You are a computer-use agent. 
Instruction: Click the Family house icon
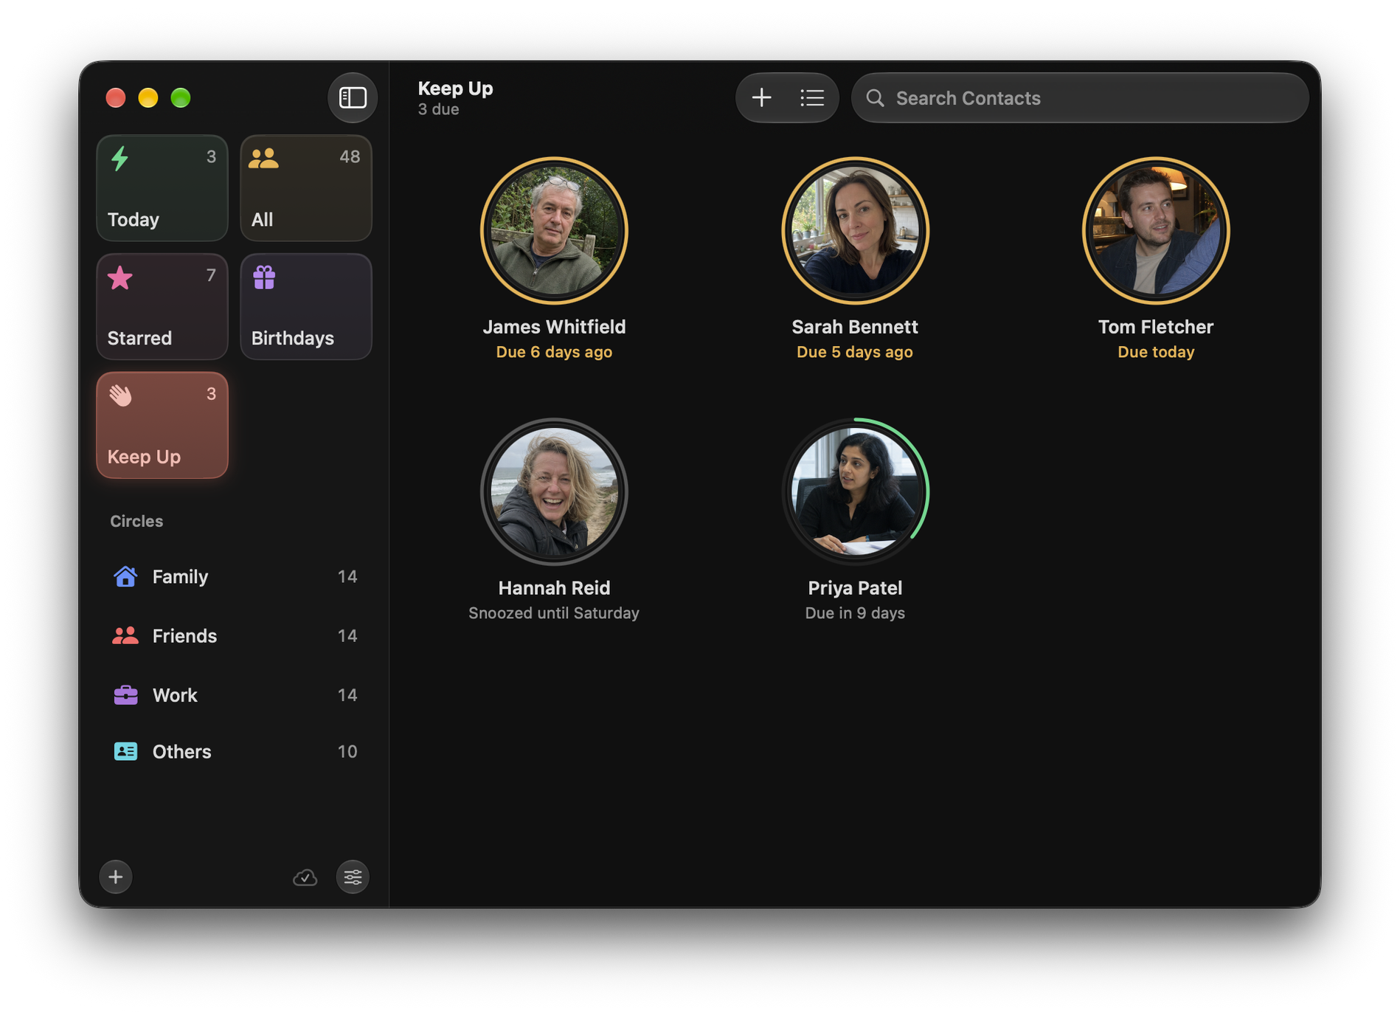click(125, 576)
